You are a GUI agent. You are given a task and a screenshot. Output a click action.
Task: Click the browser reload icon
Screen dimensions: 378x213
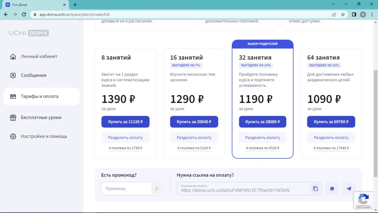pyautogui.click(x=24, y=15)
